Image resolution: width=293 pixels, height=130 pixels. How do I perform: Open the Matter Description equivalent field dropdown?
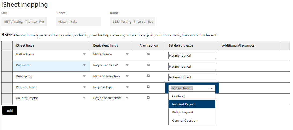pos(127,76)
